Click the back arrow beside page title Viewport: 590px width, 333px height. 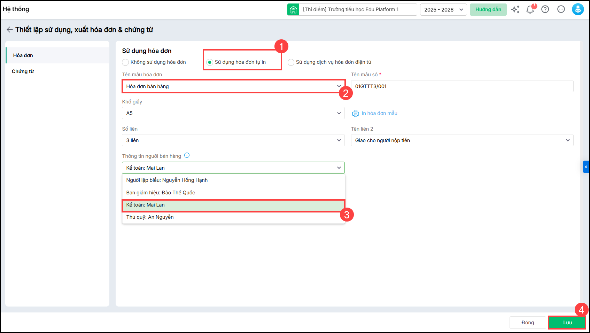(x=9, y=30)
